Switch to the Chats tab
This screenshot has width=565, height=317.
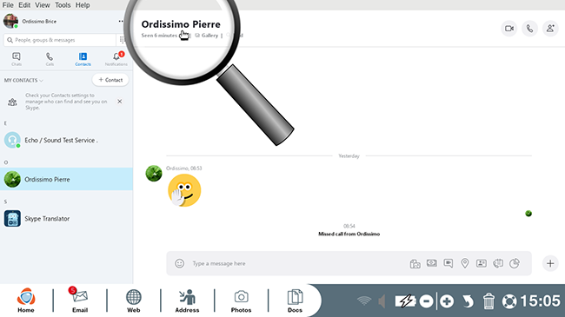pos(17,59)
